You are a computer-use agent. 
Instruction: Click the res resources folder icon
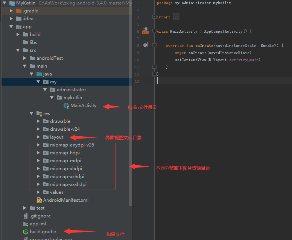pyautogui.click(x=39, y=113)
